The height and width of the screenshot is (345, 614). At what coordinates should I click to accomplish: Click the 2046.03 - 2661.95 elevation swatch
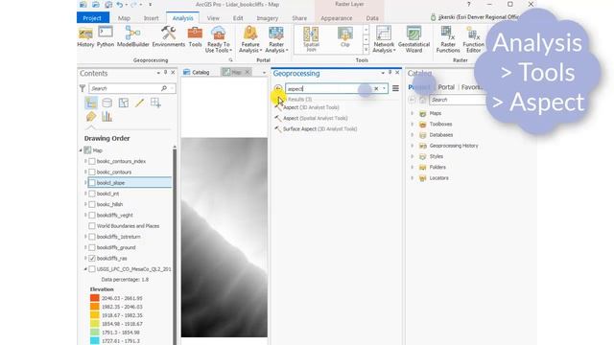coord(94,298)
